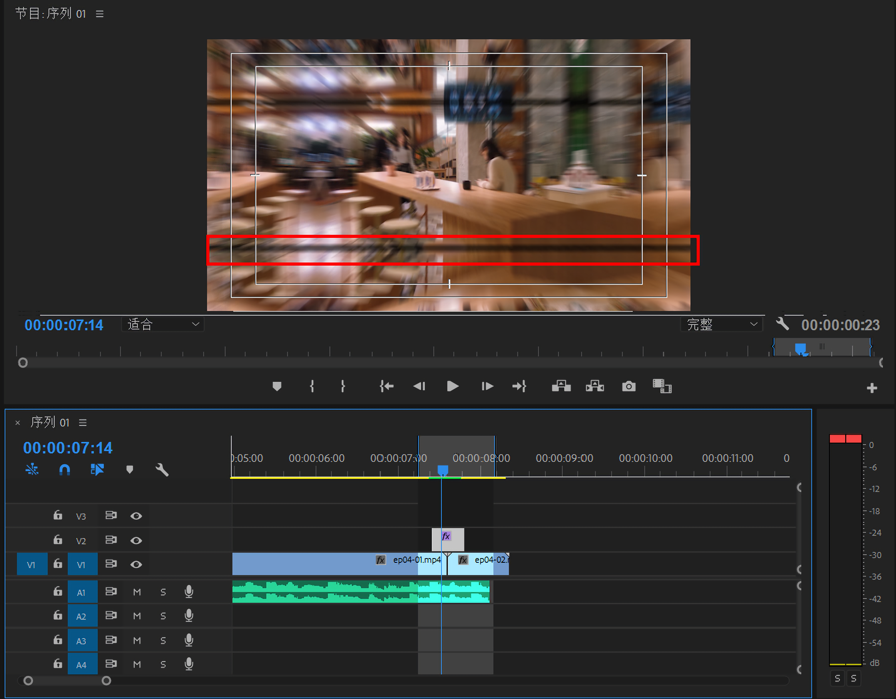
Task: Click the timeline playhead marker
Action: click(x=443, y=470)
